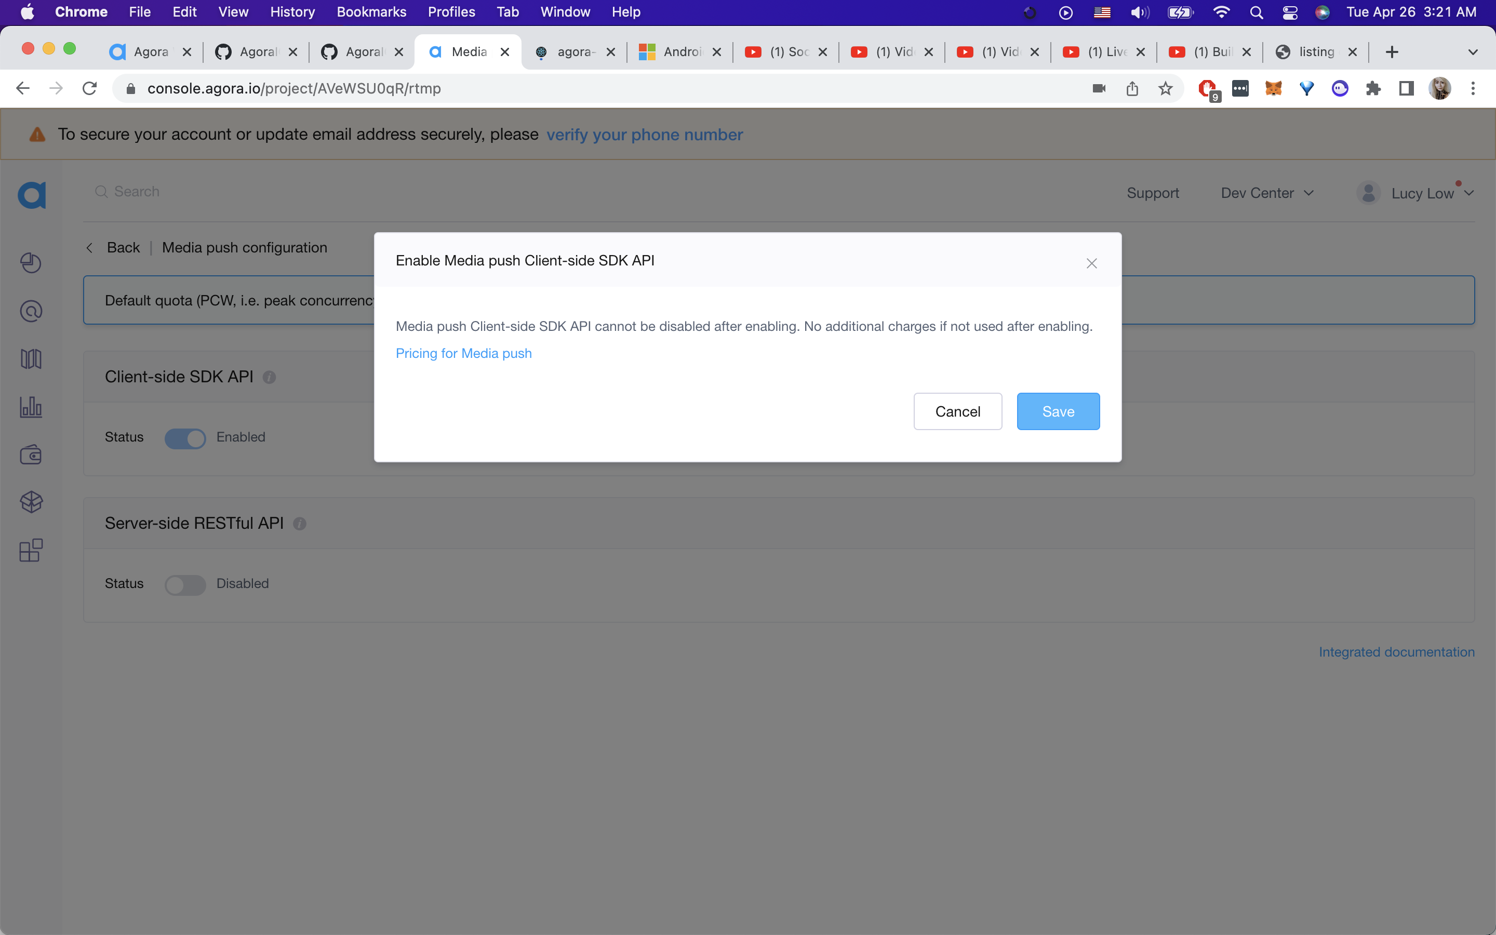1496x935 pixels.
Task: Open the Pricing for Media push link
Action: click(463, 354)
